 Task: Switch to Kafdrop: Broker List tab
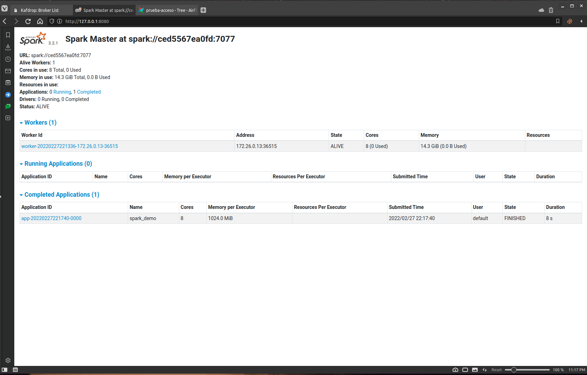[x=42, y=10]
